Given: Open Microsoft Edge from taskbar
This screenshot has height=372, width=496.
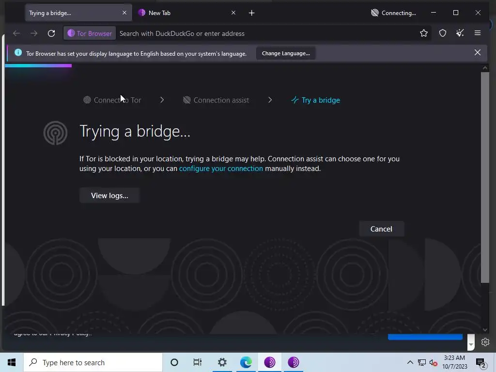Looking at the screenshot, I should (246, 362).
